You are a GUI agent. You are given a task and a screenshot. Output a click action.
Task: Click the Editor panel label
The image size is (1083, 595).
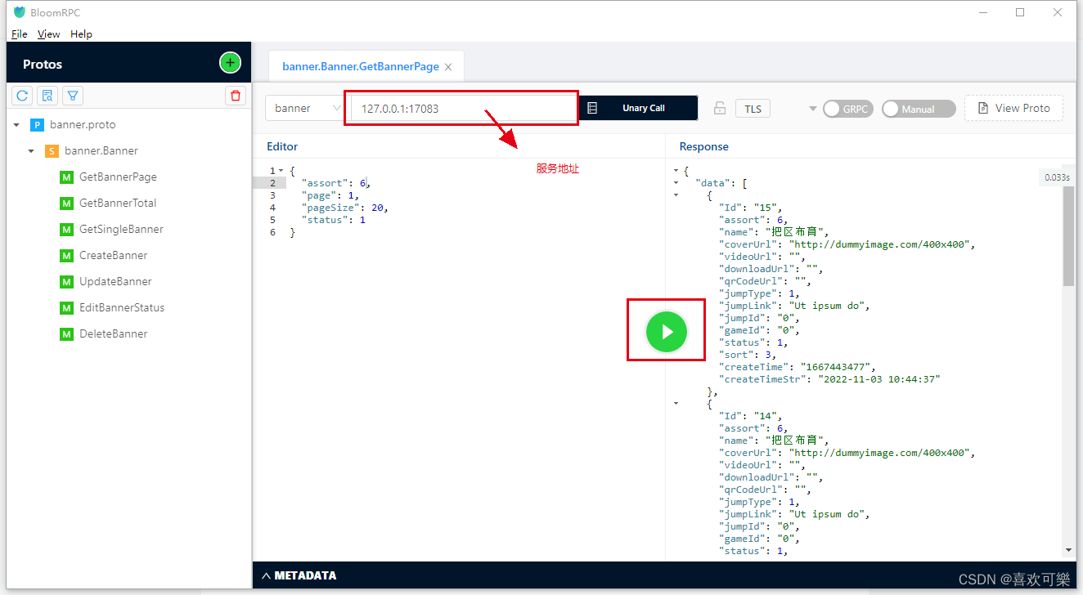pos(282,146)
